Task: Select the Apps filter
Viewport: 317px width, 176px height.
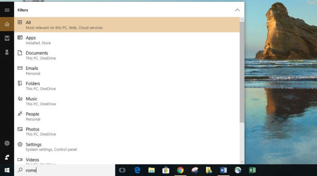Action: click(x=127, y=40)
